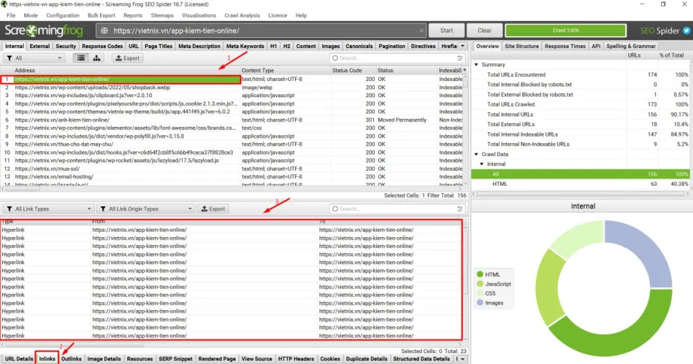Open the All filter dropdown
This screenshot has width=693, height=364.
pos(34,58)
